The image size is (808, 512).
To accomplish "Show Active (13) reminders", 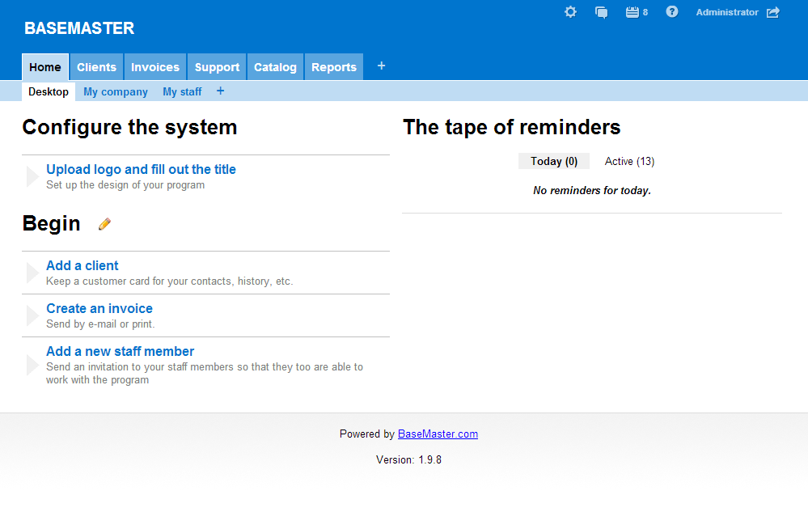I will coord(630,161).
